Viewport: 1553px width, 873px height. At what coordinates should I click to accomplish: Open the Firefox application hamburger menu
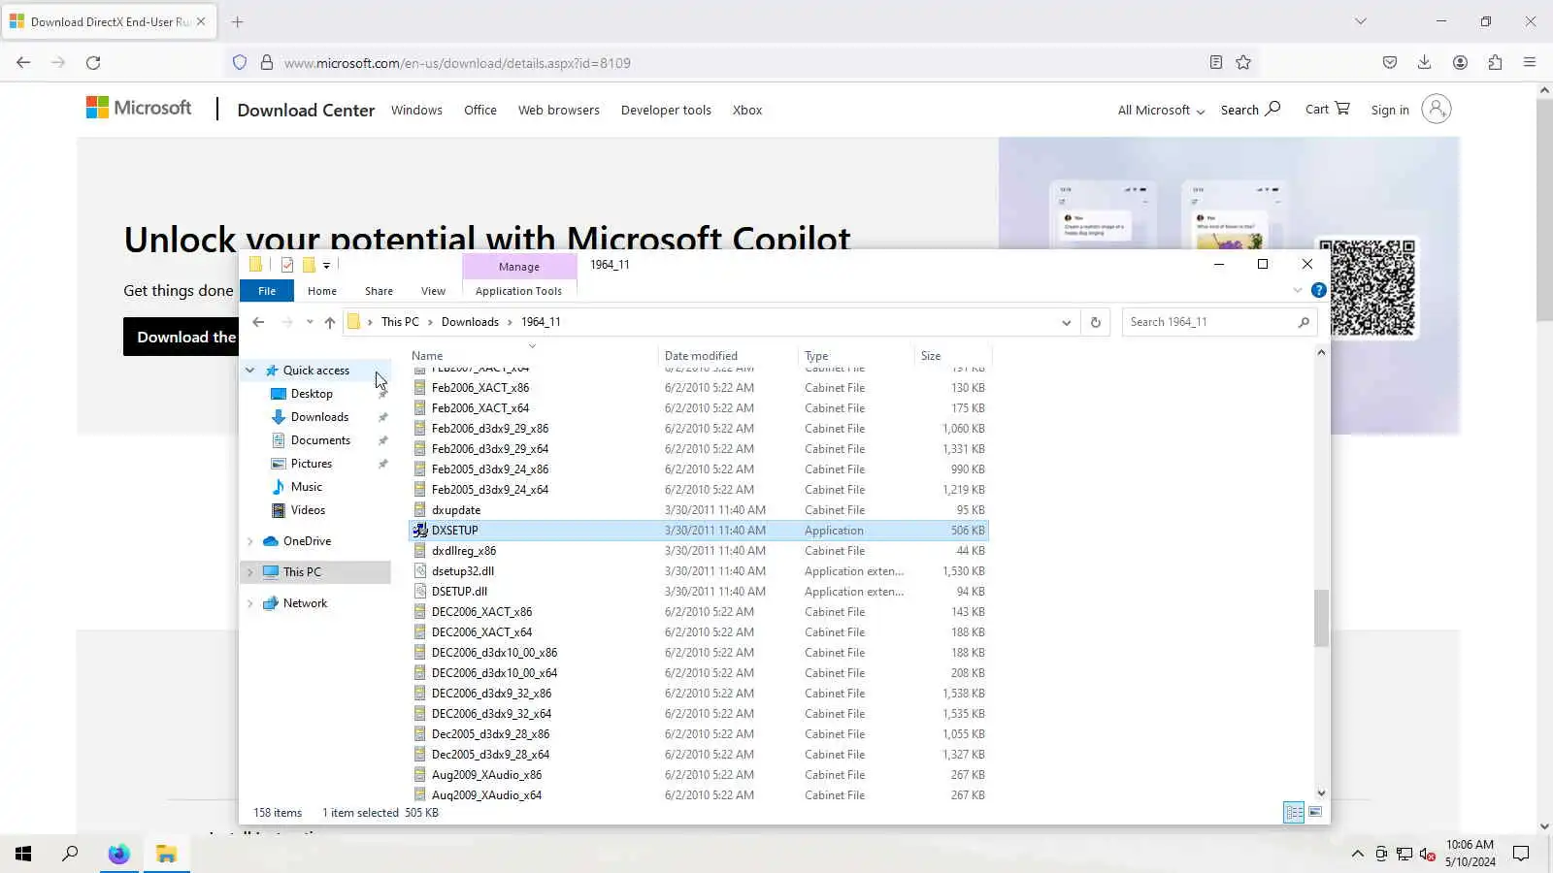pyautogui.click(x=1530, y=63)
